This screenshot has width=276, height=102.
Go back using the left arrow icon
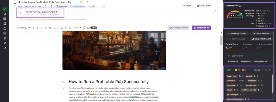15,3
